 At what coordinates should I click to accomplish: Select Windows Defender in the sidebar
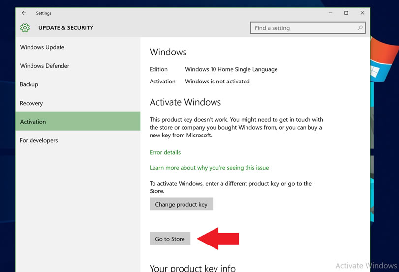78,66
